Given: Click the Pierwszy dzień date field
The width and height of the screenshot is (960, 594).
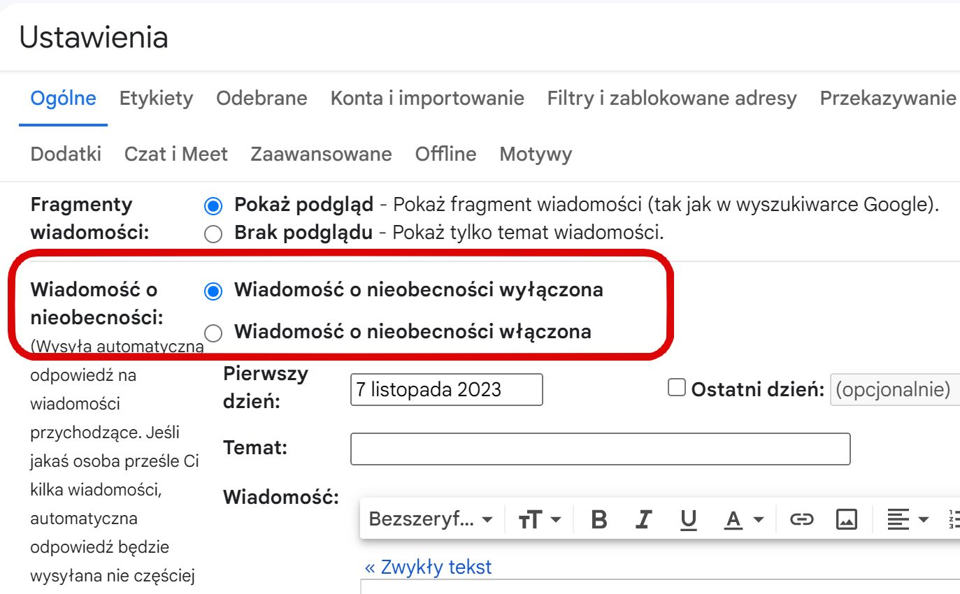Looking at the screenshot, I should coord(446,389).
